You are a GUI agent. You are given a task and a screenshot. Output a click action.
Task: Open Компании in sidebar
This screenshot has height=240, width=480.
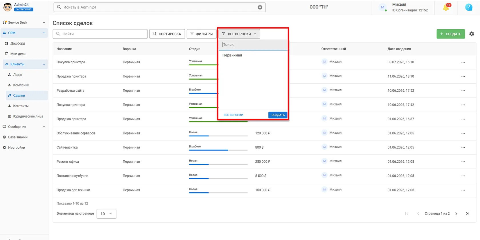27,85
